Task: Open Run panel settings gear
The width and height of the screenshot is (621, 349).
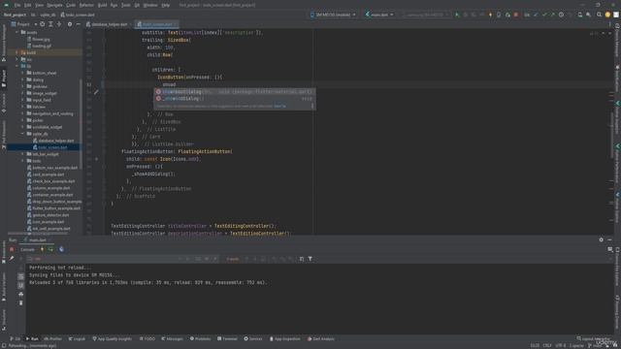Action: (x=602, y=239)
